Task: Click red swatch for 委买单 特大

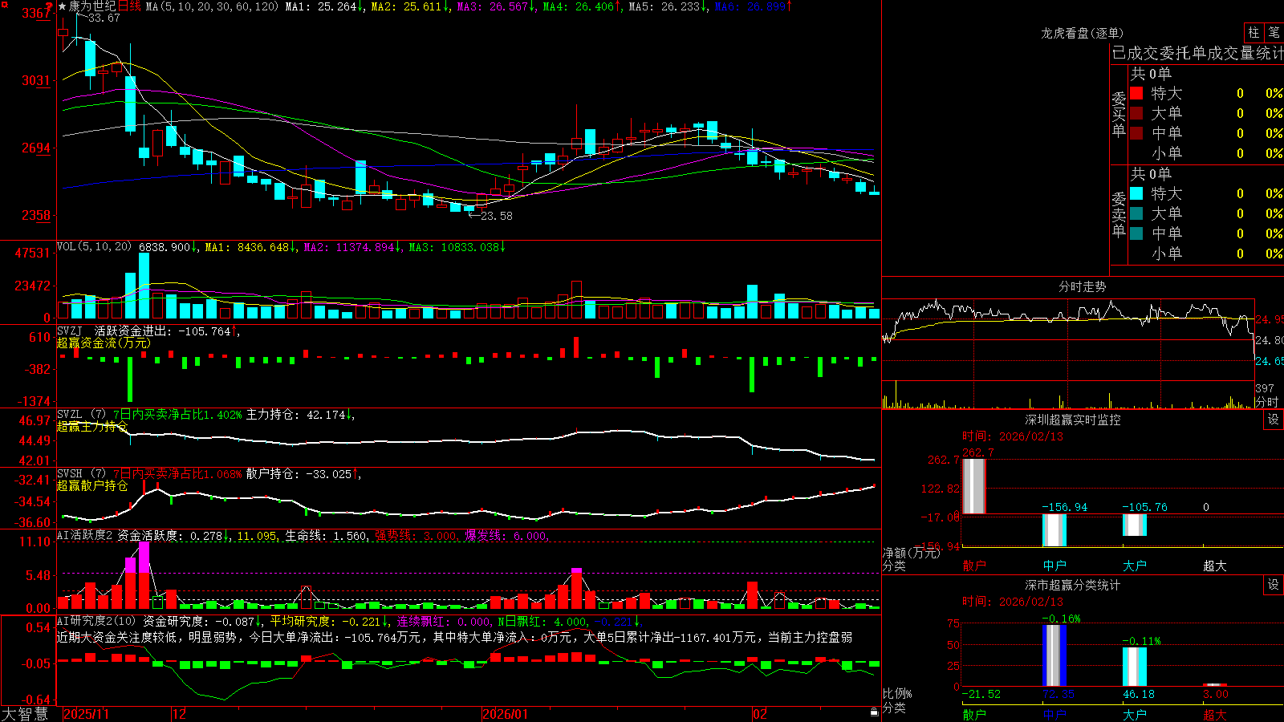Action: pyautogui.click(x=1136, y=93)
